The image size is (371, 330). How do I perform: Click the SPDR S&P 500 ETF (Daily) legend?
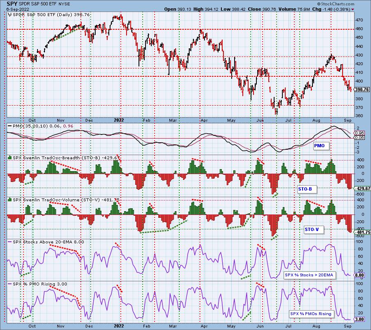51,15
